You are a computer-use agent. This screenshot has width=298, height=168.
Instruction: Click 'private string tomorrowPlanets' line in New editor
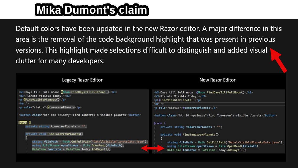click(191, 127)
